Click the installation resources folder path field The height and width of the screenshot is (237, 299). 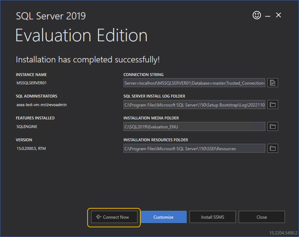tap(194, 148)
